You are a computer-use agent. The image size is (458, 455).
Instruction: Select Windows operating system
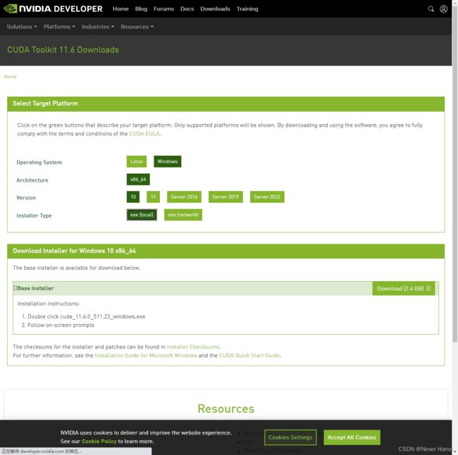(x=168, y=161)
